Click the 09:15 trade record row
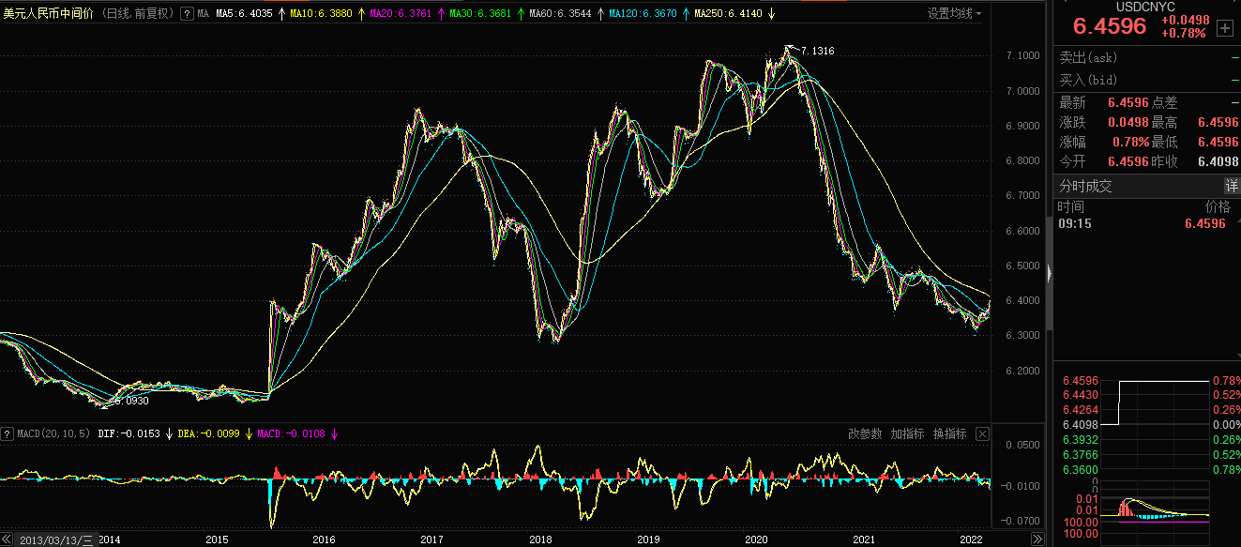Image resolution: width=1241 pixels, height=547 pixels. tap(1147, 223)
